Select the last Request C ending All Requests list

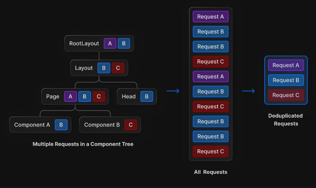pos(210,151)
